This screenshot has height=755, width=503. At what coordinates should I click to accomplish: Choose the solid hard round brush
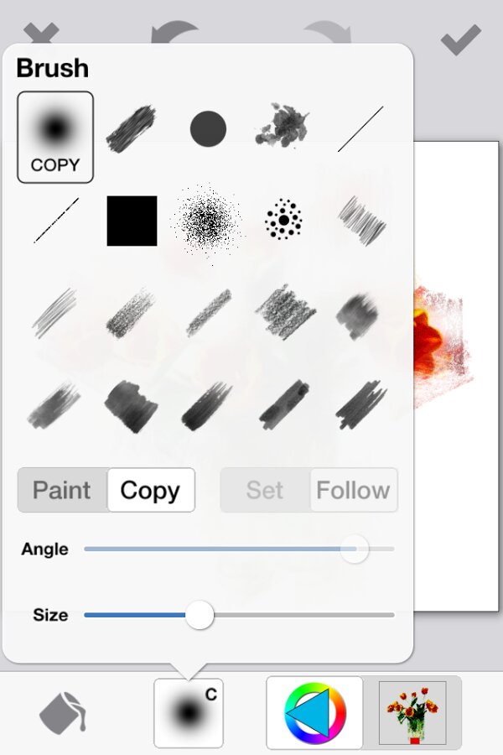208,129
